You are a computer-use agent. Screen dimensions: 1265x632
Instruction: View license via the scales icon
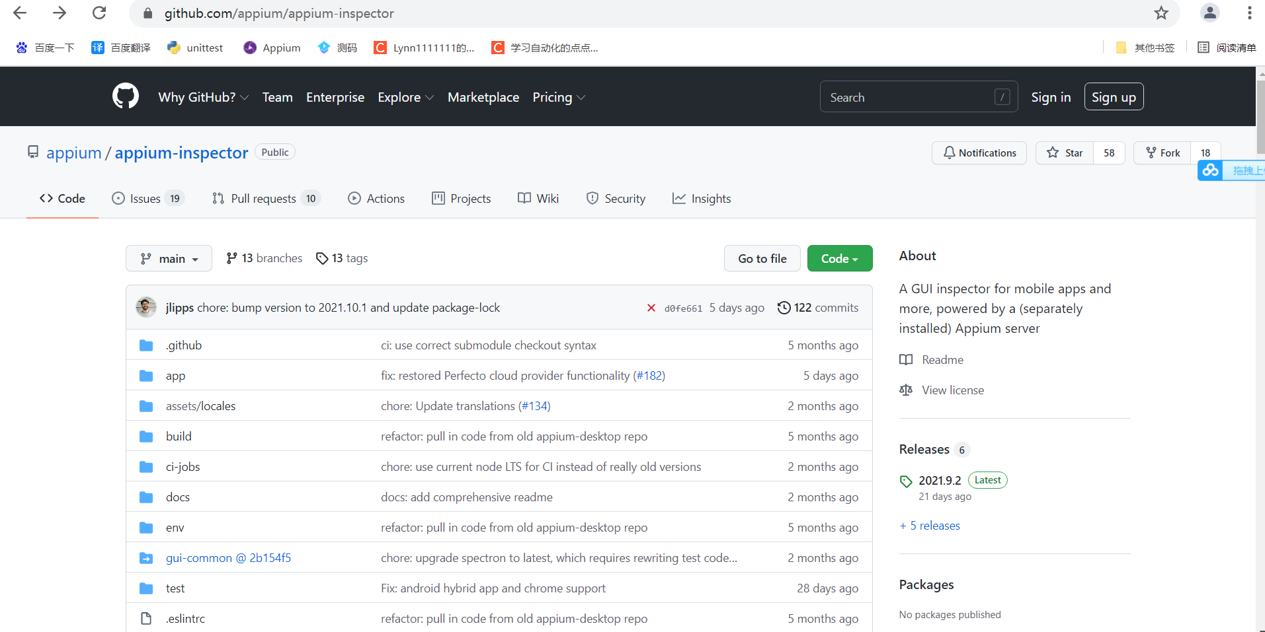pos(906,390)
